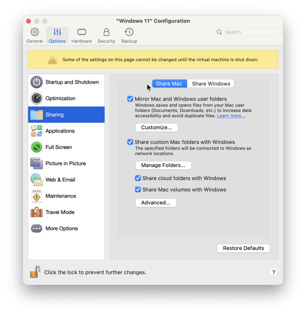Click the "Windows 11" Configuration title
Viewport: 306px width, 315px height.
(153, 21)
